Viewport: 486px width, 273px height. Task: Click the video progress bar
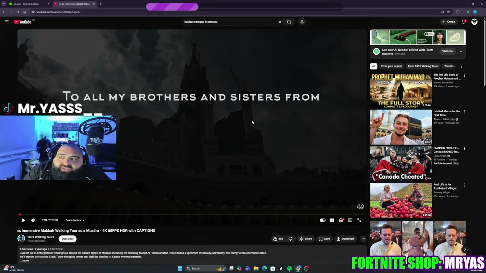(192, 215)
